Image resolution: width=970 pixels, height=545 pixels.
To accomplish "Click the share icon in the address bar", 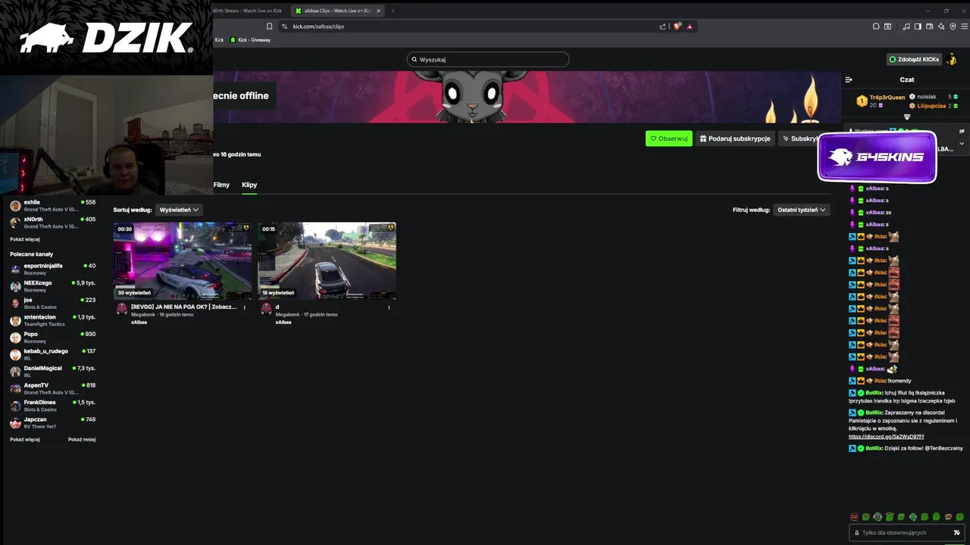I will [x=663, y=26].
